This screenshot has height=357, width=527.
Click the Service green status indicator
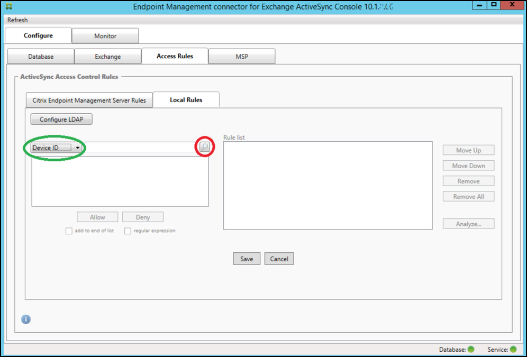513,350
